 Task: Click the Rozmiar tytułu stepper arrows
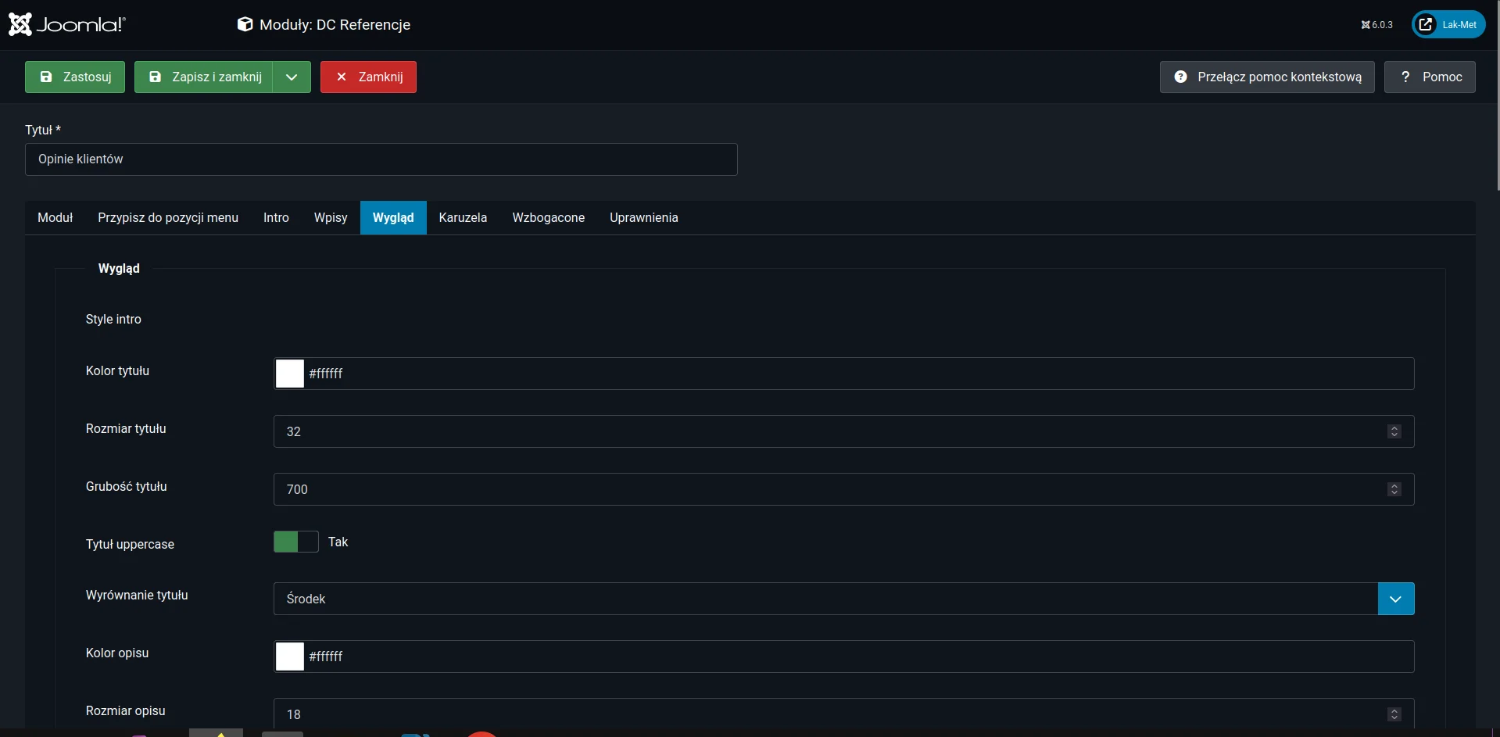pyautogui.click(x=1394, y=431)
